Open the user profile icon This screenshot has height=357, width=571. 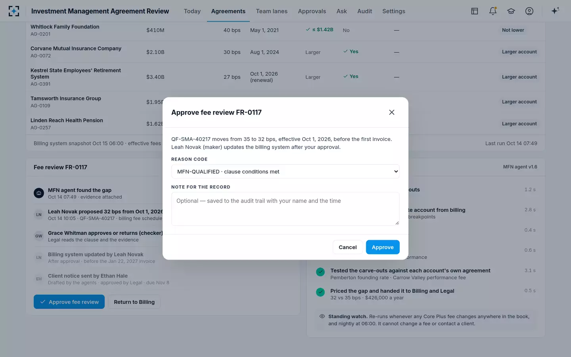(529, 11)
